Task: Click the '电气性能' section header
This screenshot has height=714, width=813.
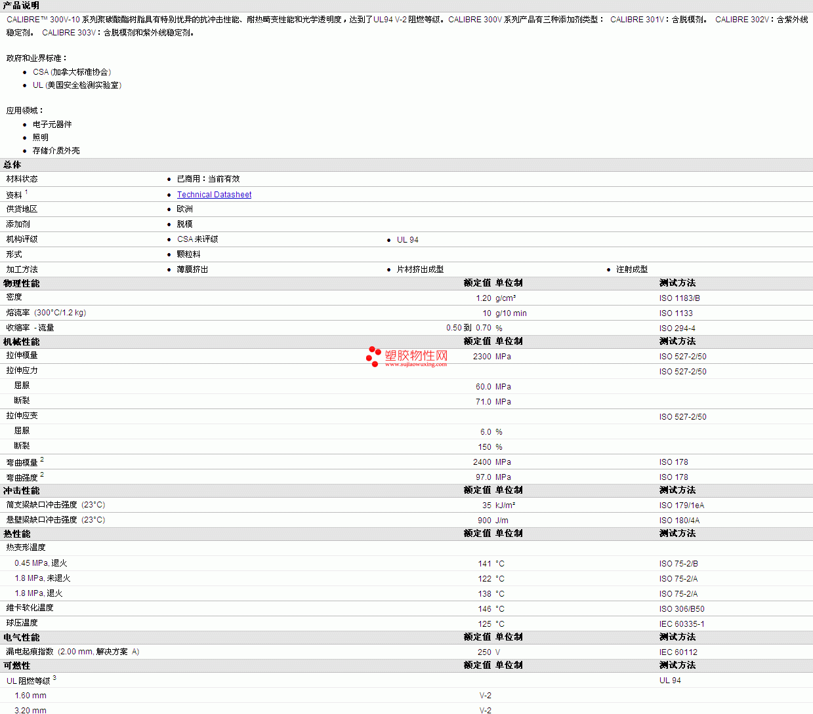Action: (22, 638)
